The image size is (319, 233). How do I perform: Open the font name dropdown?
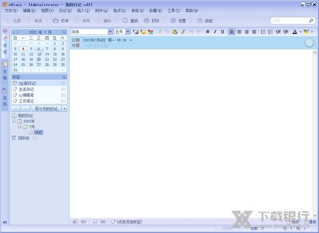(110, 32)
